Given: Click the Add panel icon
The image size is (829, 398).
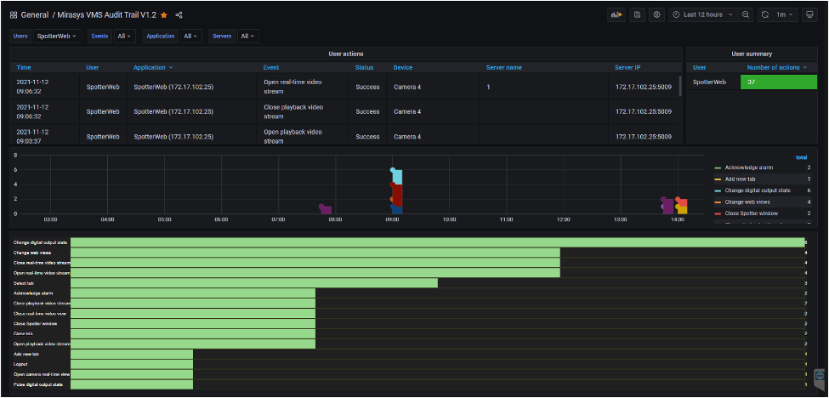Looking at the screenshot, I should (616, 14).
